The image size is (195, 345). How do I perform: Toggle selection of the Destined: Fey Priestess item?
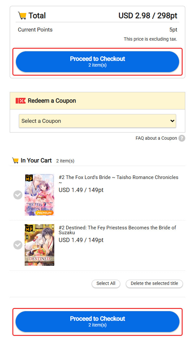click(18, 245)
